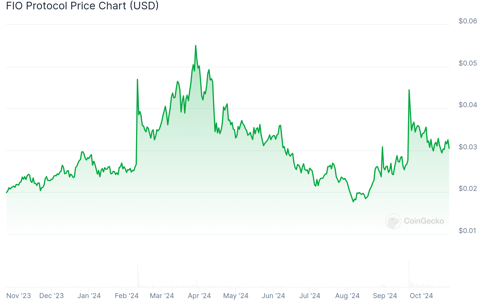Click the late September 2024 price spike tip
482x301 pixels.
point(409,90)
